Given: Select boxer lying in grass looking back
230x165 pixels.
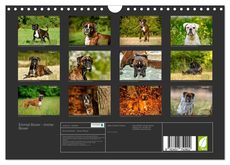Looking at the screenshot, I should click(191, 65).
